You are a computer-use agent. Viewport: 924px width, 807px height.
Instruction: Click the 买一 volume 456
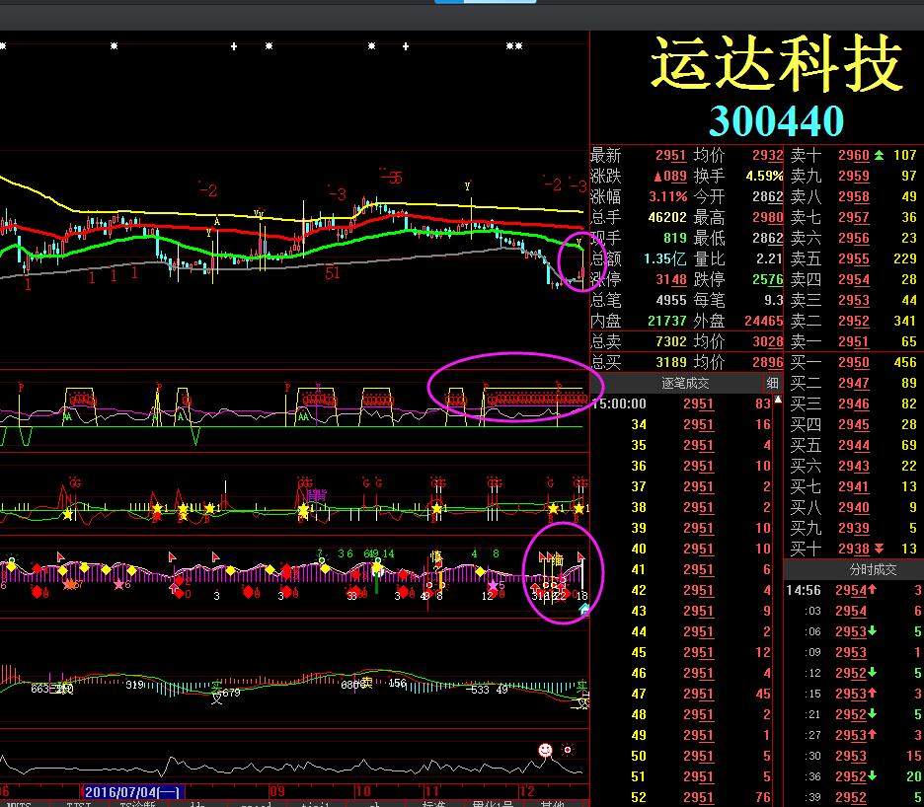point(905,362)
